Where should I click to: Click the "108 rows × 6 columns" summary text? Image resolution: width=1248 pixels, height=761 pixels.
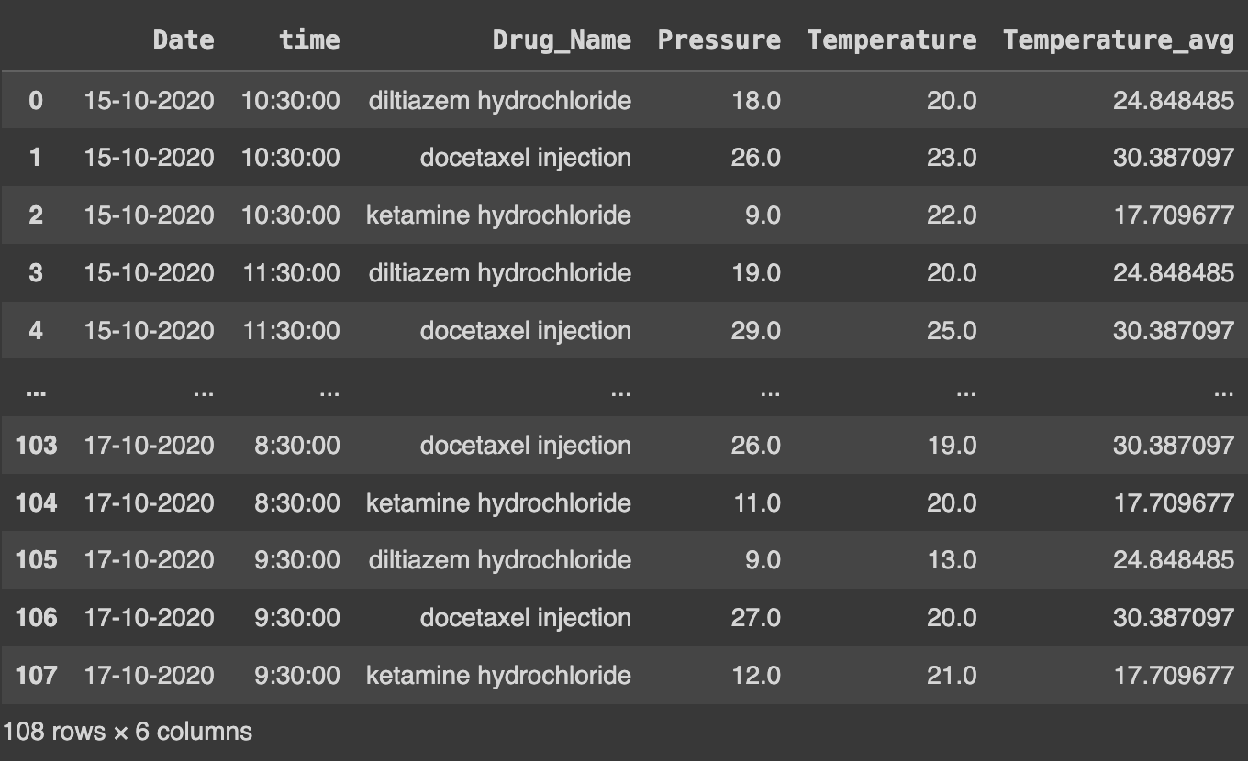(128, 732)
